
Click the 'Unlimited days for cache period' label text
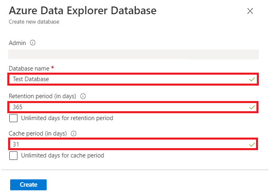tap(62, 155)
